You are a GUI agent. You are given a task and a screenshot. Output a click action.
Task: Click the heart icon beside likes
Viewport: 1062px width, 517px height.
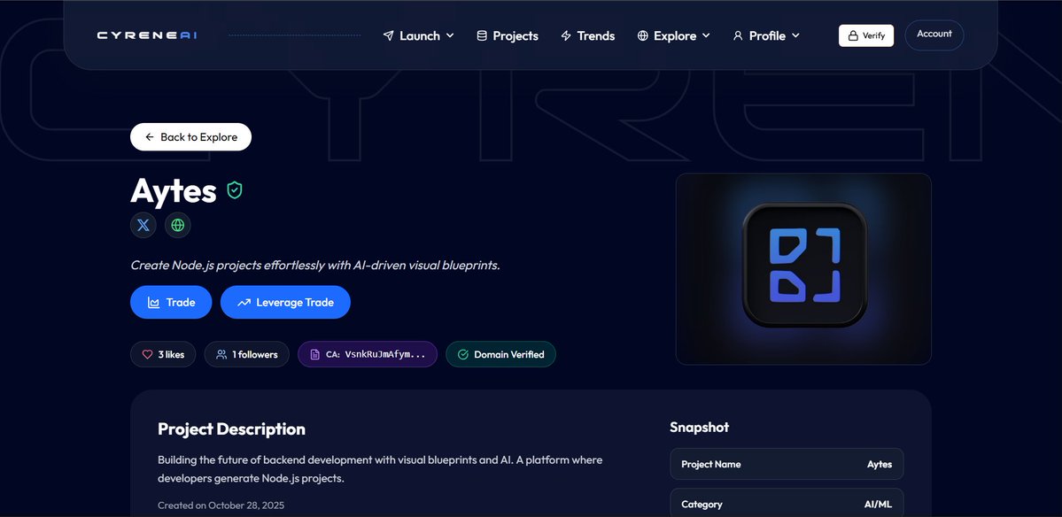point(148,355)
